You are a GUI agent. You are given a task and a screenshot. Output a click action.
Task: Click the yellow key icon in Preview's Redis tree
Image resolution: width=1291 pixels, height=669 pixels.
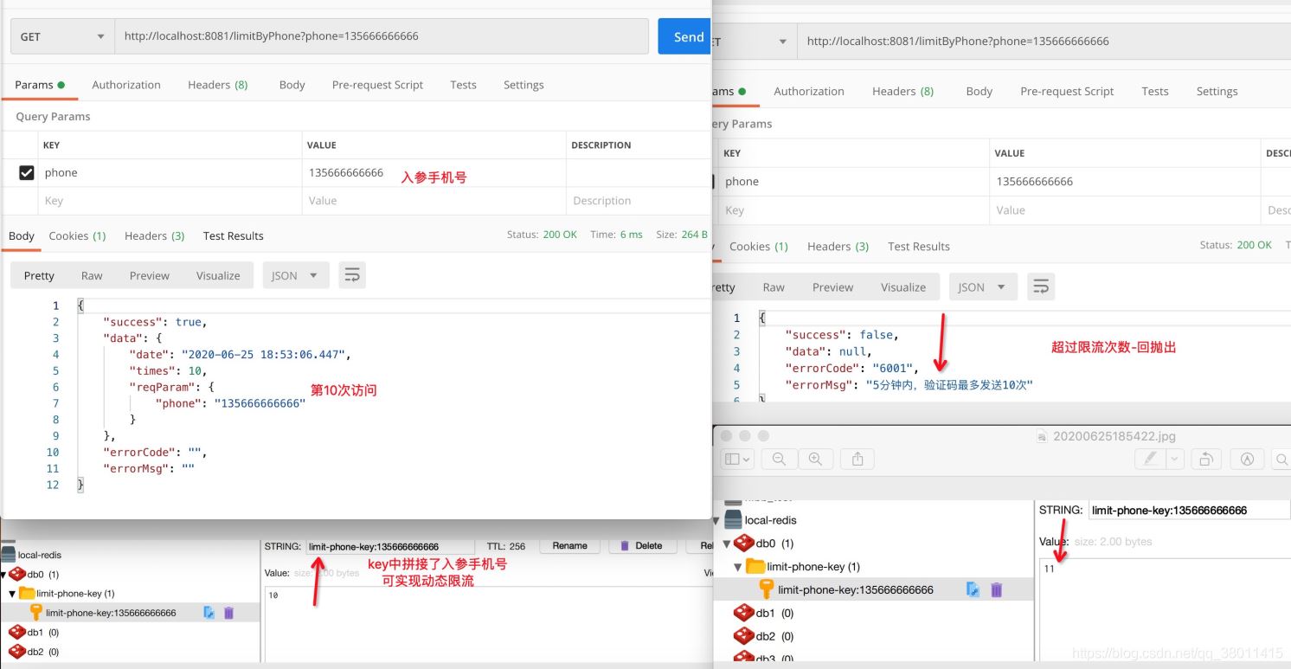pyautogui.click(x=766, y=589)
